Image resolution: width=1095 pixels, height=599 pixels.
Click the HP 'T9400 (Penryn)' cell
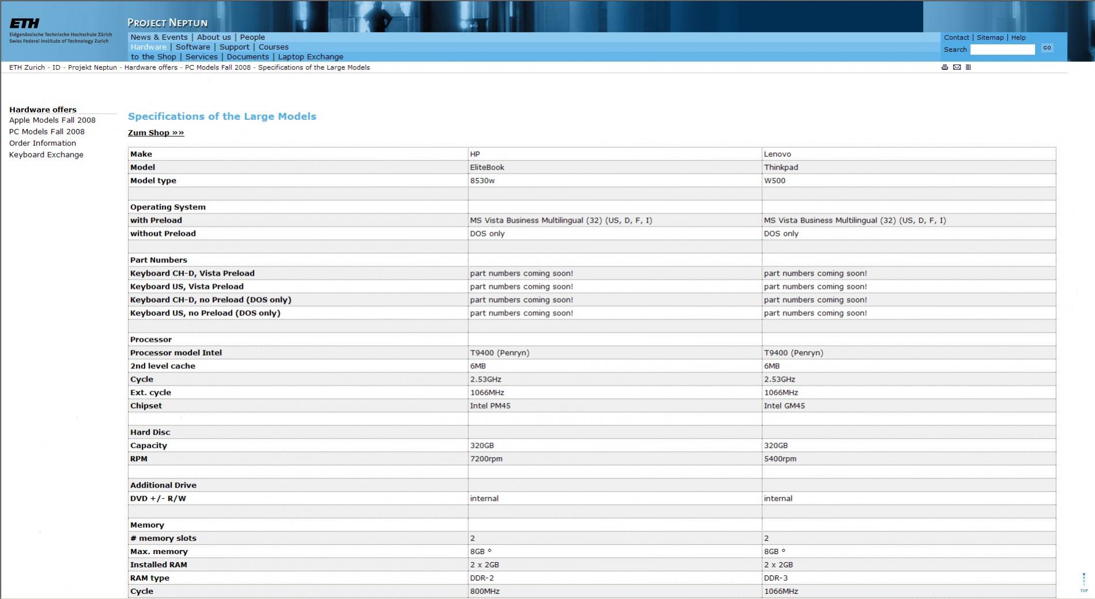(615, 353)
